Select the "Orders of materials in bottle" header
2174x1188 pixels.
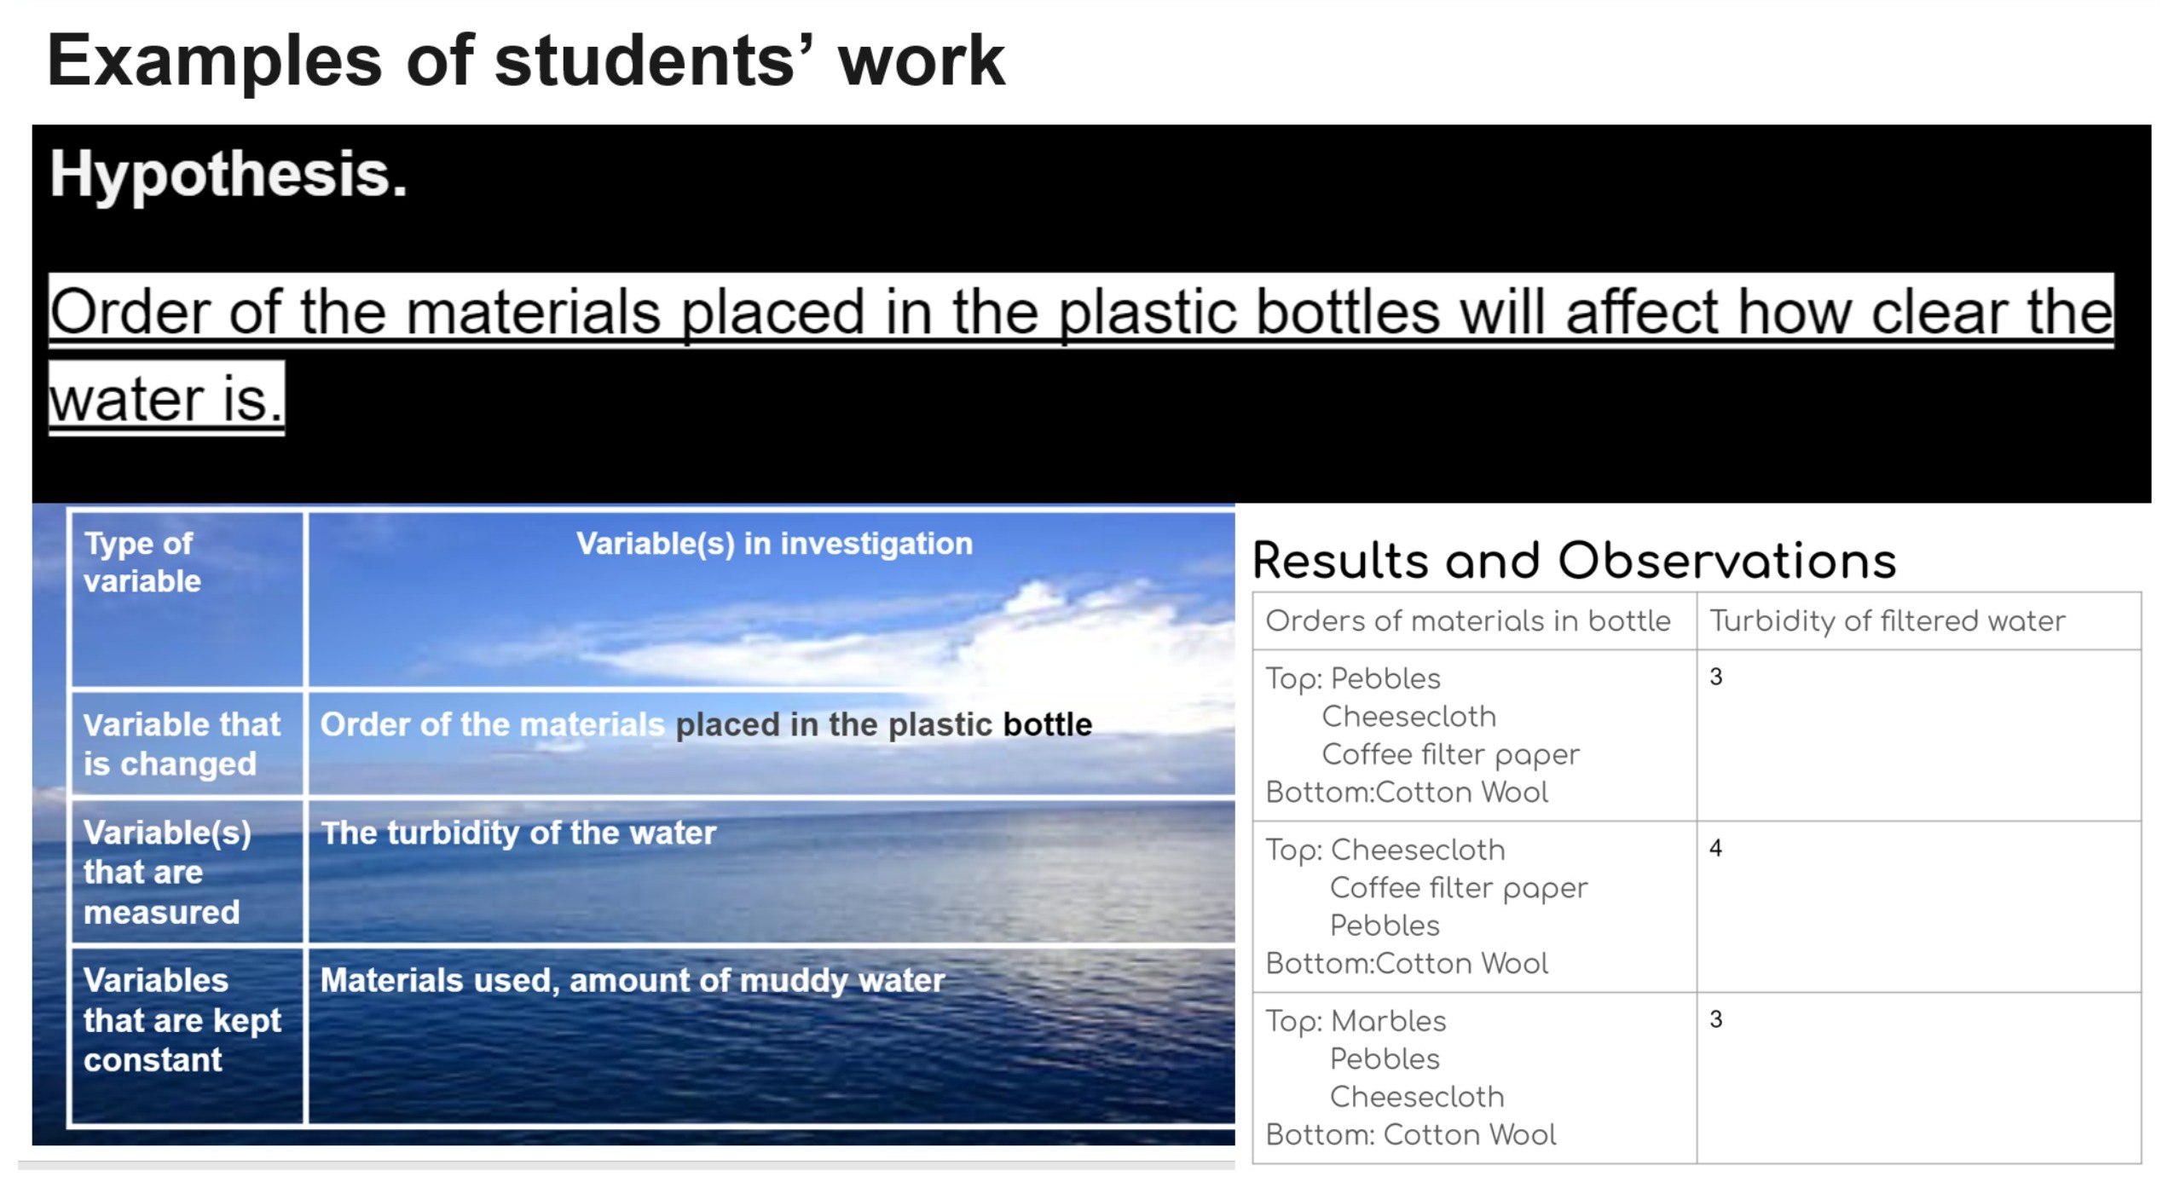point(1467,621)
